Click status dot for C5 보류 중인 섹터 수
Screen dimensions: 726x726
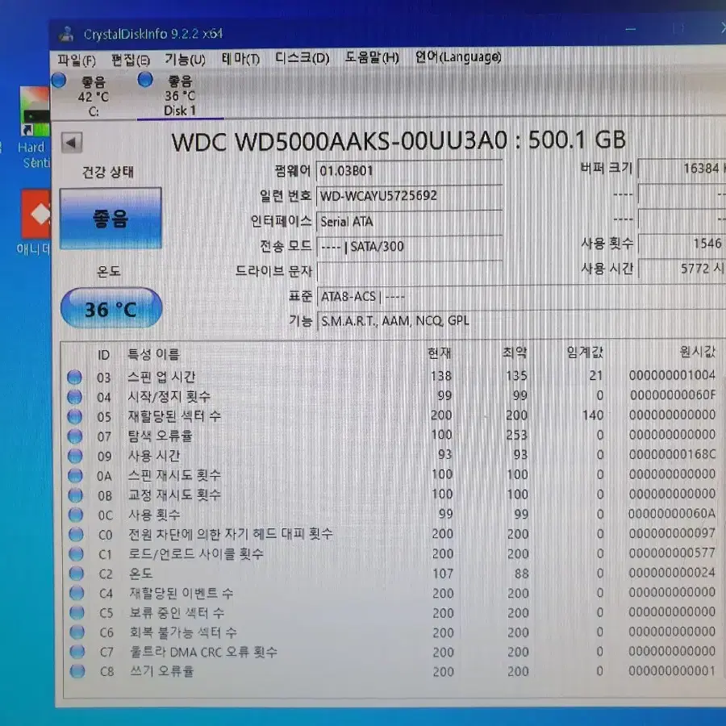(x=77, y=612)
